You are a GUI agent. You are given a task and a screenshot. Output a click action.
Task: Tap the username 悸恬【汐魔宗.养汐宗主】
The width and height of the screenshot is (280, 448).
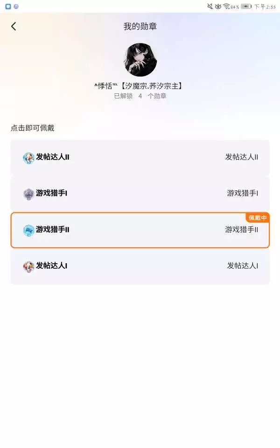click(x=138, y=86)
